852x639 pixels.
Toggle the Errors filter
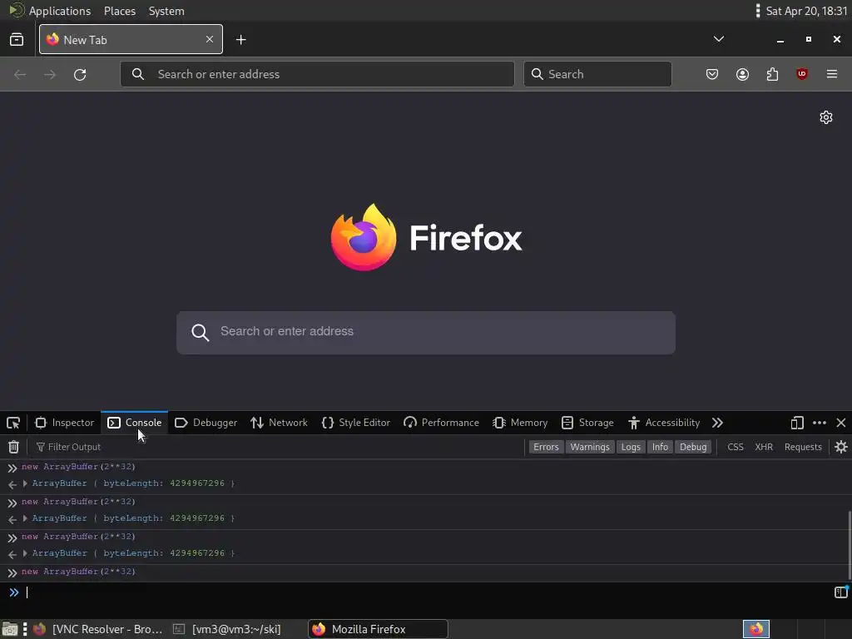point(546,447)
